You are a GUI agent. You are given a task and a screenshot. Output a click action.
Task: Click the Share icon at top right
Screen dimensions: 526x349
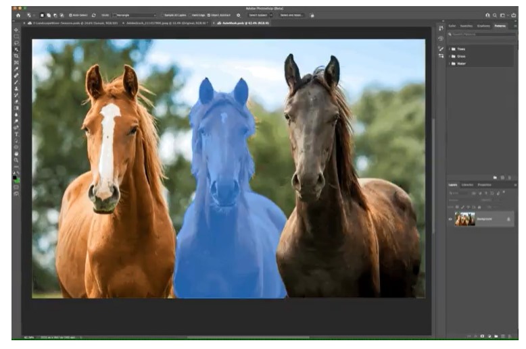click(514, 16)
